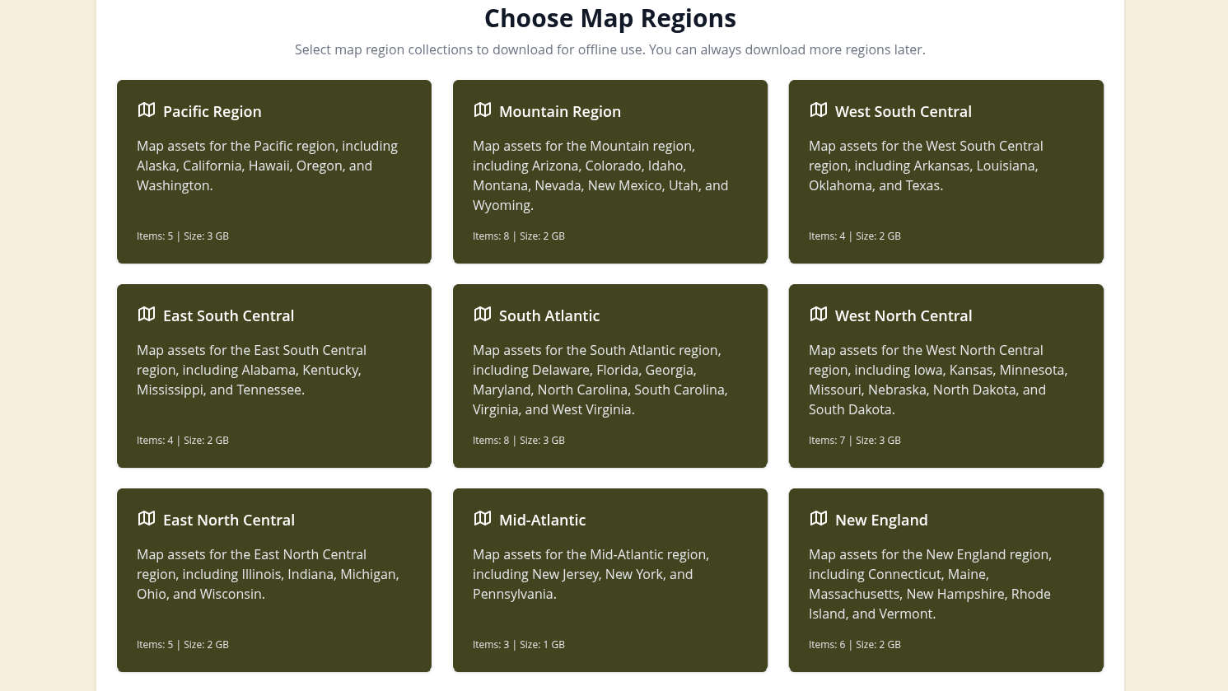Click the map icon beside Pacific Region
Image resolution: width=1228 pixels, height=691 pixels.
147,110
